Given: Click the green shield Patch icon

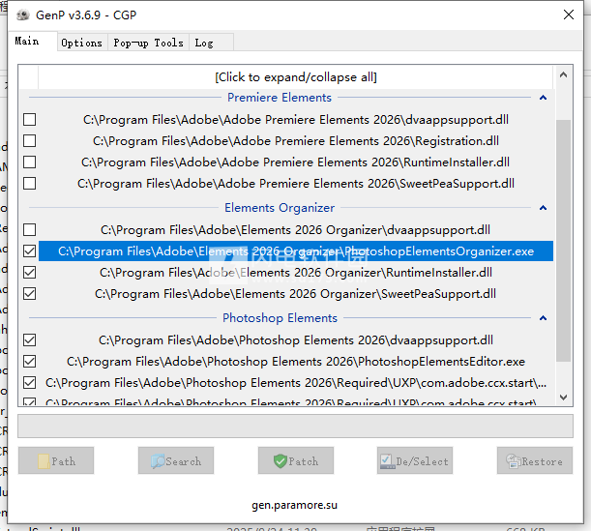Looking at the screenshot, I should pos(281,461).
